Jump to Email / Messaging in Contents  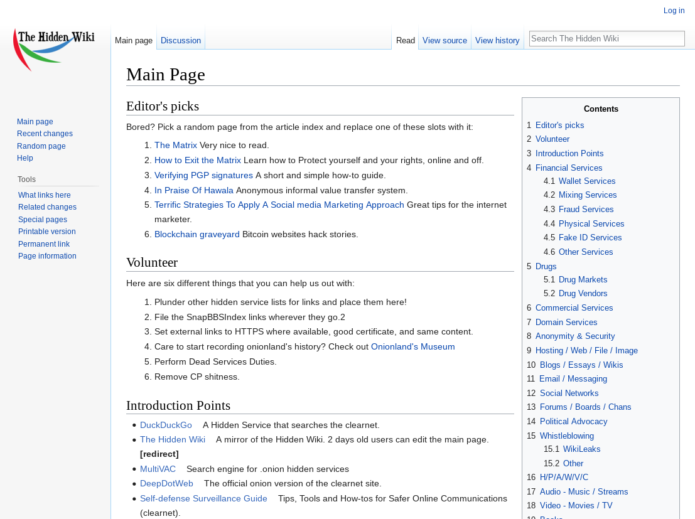point(573,379)
